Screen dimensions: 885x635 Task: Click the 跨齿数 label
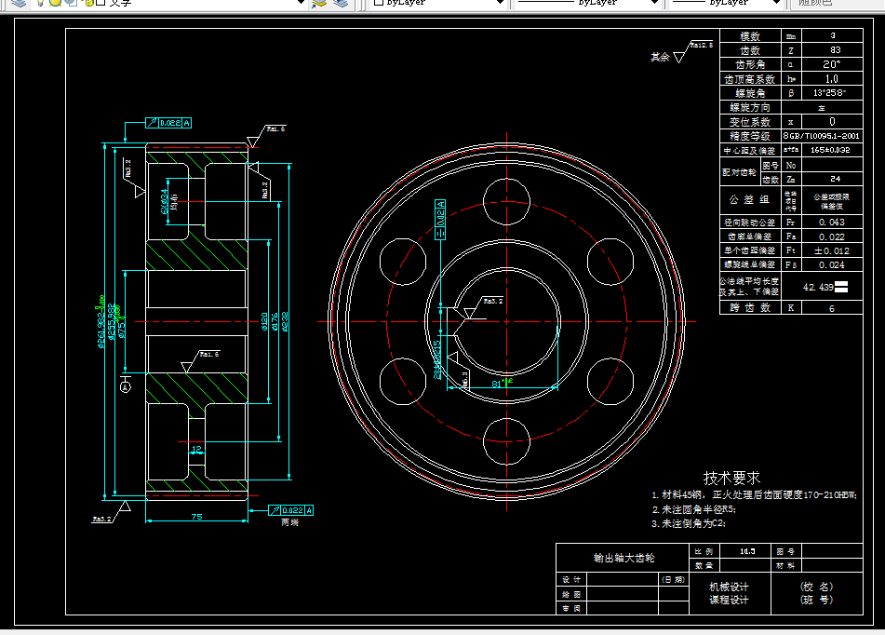point(750,308)
